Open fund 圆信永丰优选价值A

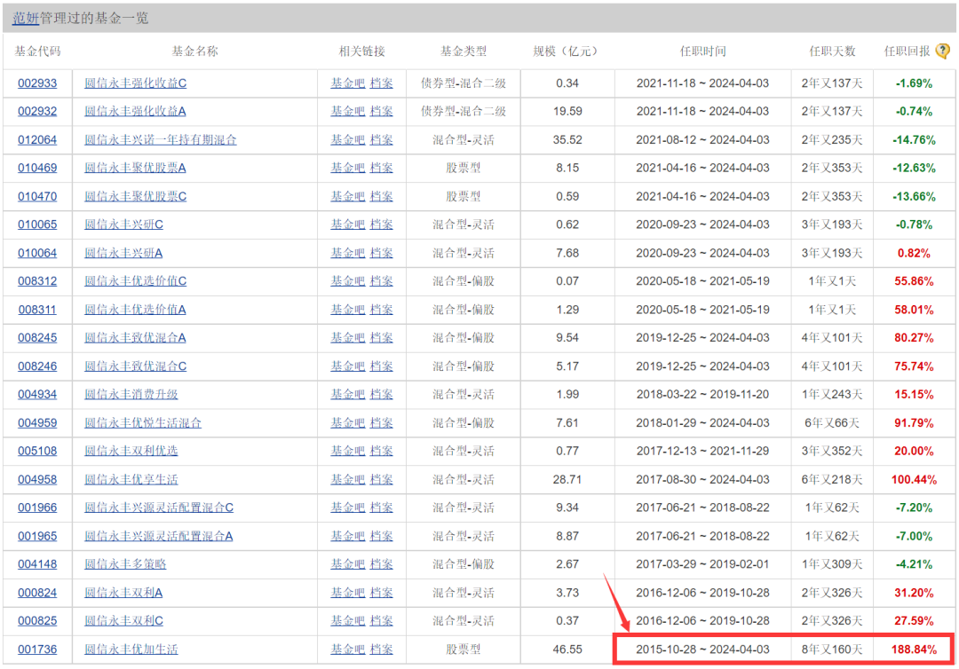click(x=135, y=310)
